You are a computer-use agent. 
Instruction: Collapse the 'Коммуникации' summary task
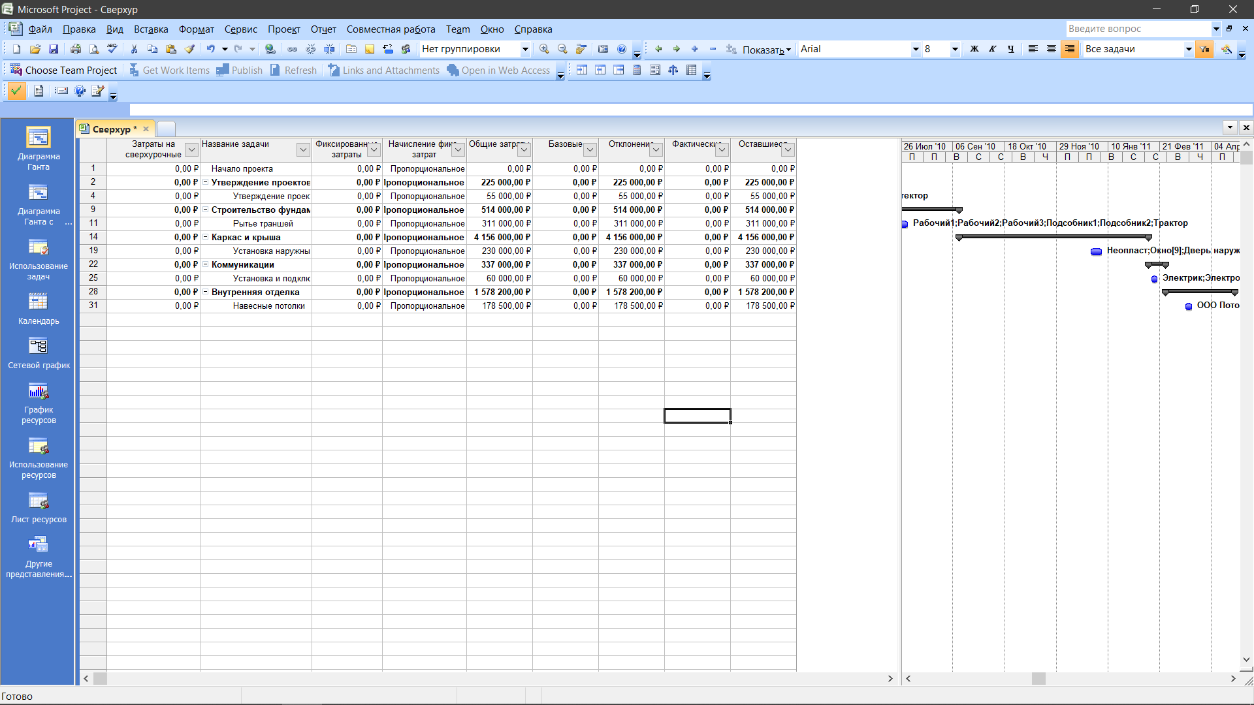coord(205,264)
